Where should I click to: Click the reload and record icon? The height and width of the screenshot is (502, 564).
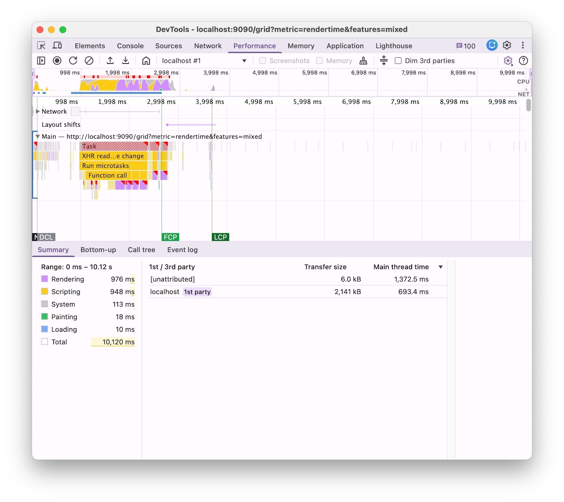(x=73, y=61)
